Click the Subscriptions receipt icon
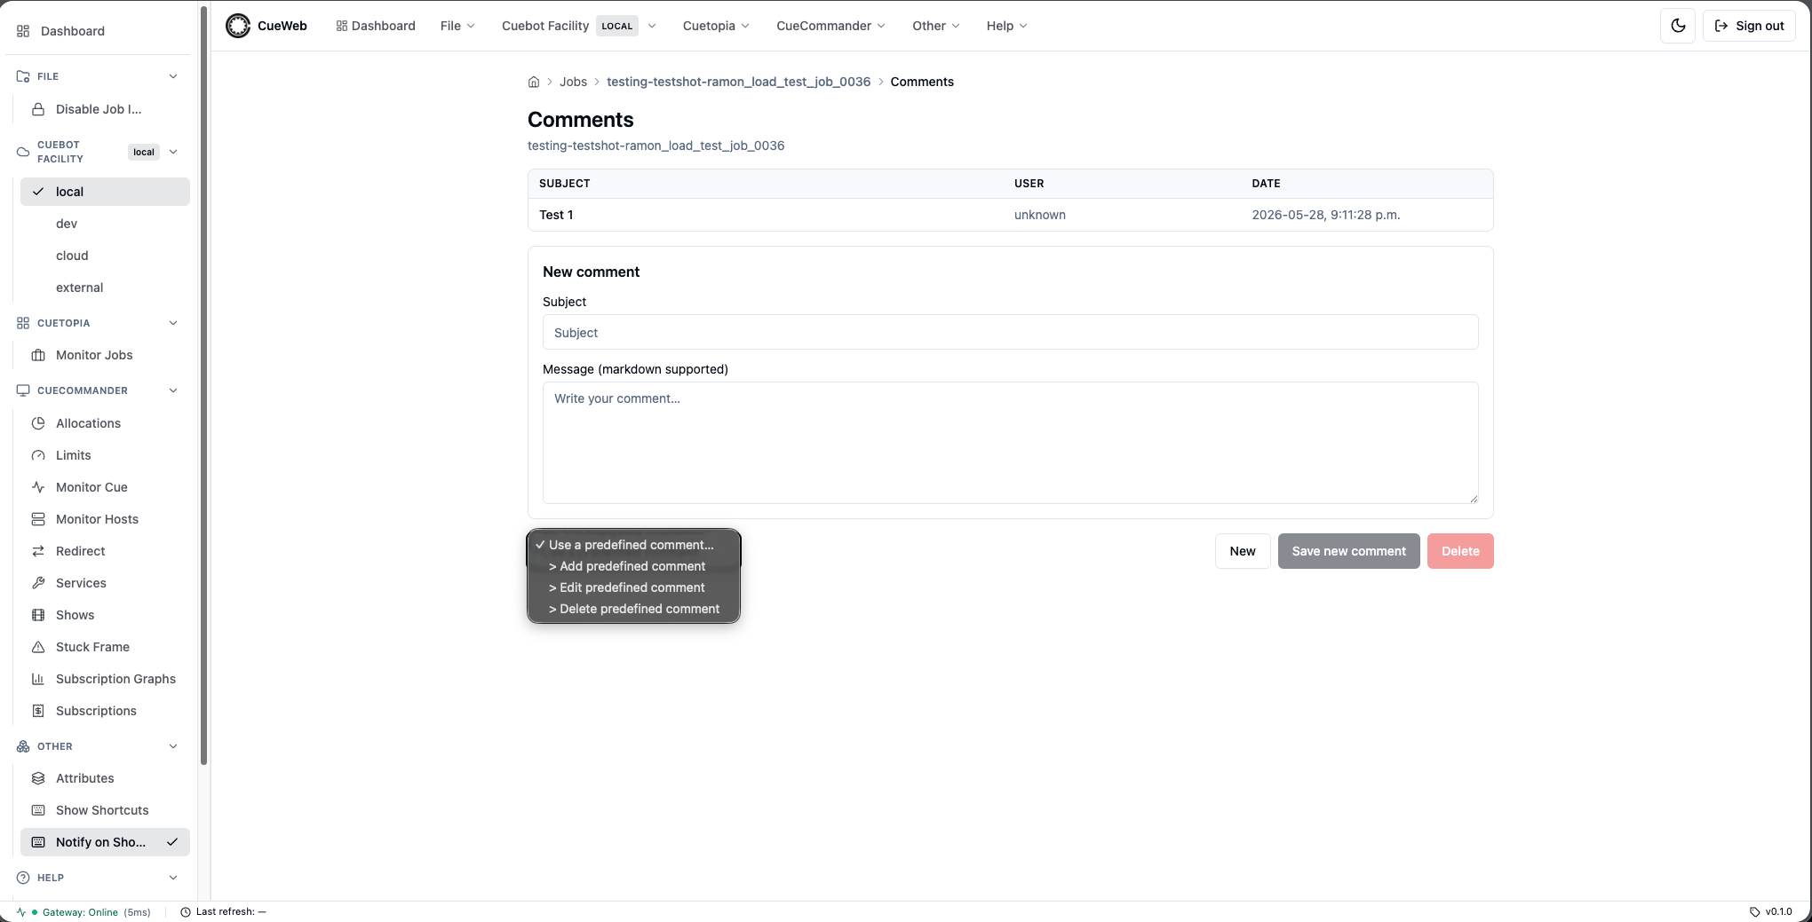 tap(38, 711)
